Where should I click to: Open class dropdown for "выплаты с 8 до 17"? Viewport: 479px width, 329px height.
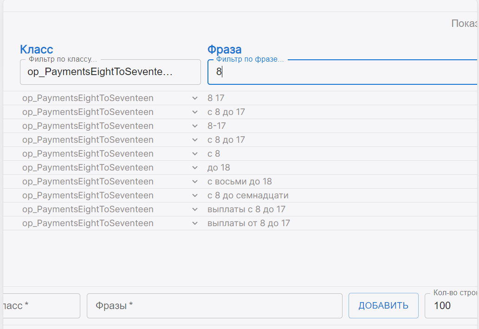tap(194, 209)
